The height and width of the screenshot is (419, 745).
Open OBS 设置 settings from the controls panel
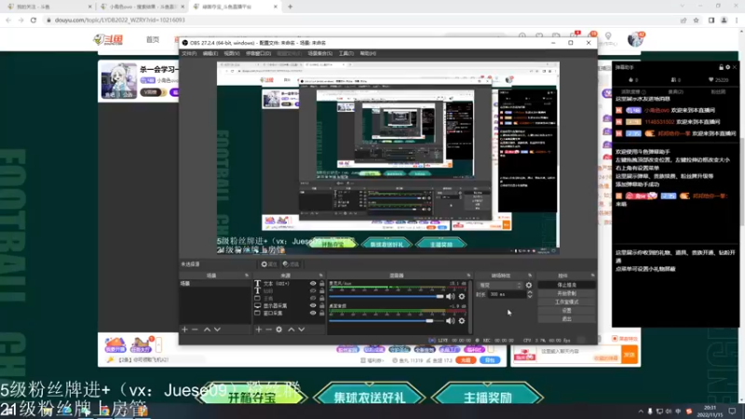tap(566, 311)
